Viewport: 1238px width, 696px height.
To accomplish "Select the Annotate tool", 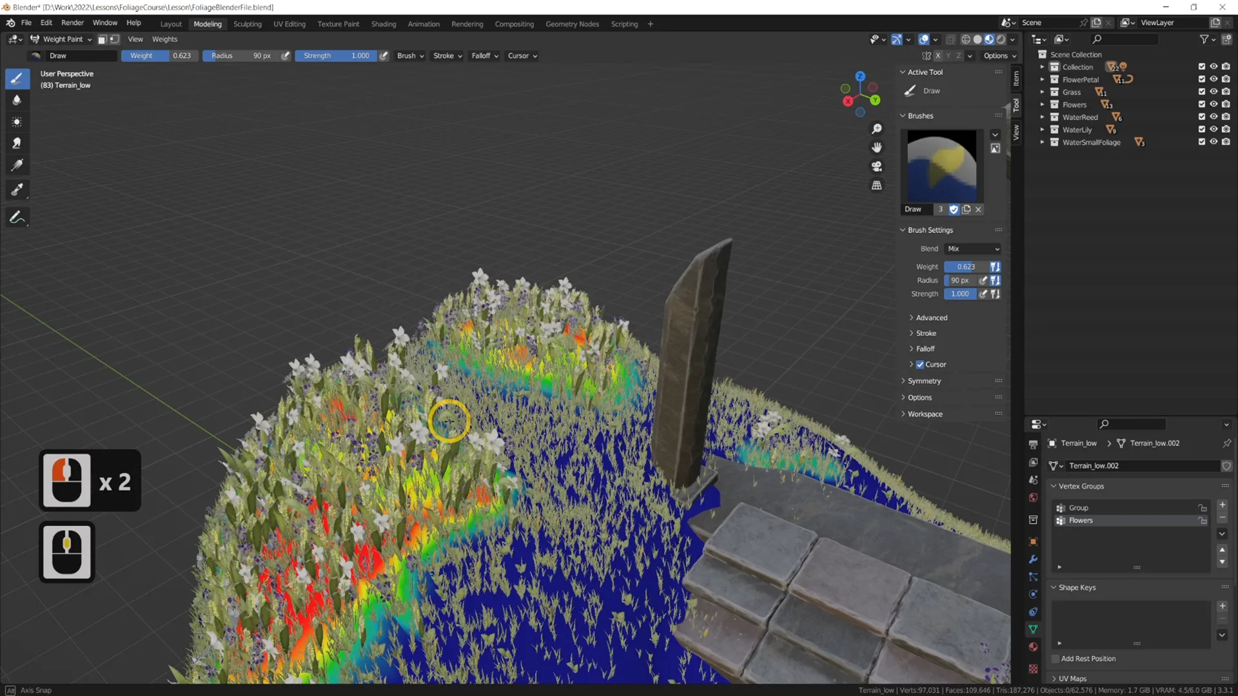I will coord(17,217).
